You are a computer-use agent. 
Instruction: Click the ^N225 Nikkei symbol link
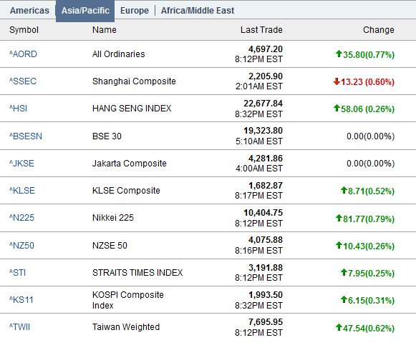click(21, 218)
